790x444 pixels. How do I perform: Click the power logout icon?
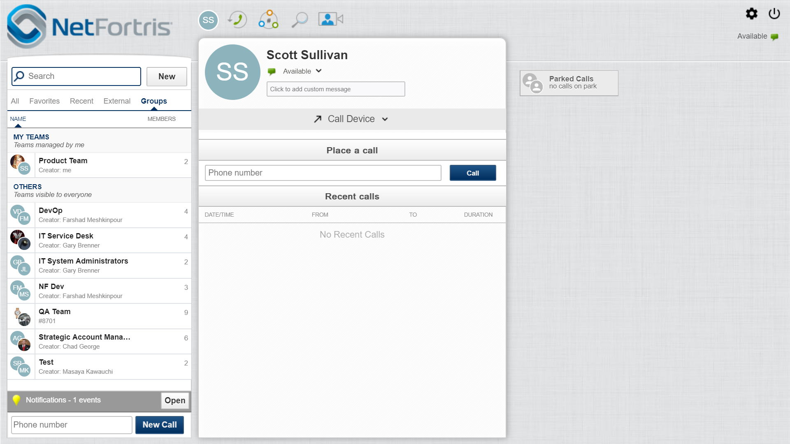[x=774, y=14]
